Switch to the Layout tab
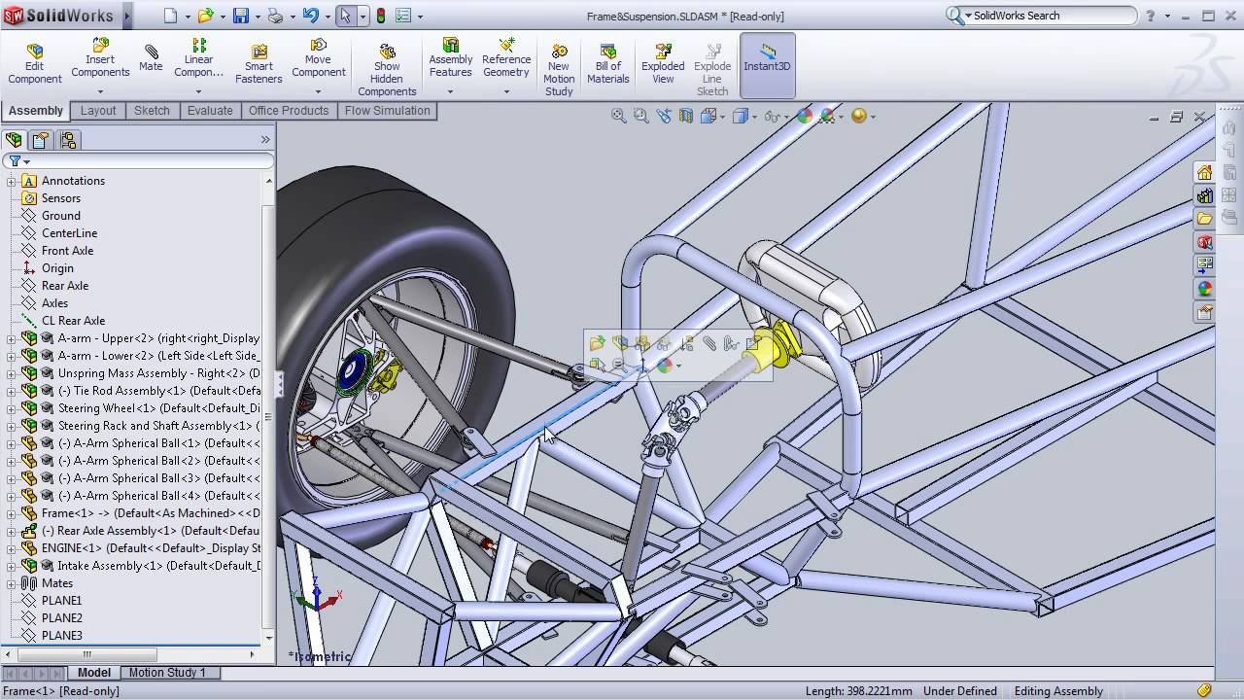The height and width of the screenshot is (700, 1244). coord(98,111)
